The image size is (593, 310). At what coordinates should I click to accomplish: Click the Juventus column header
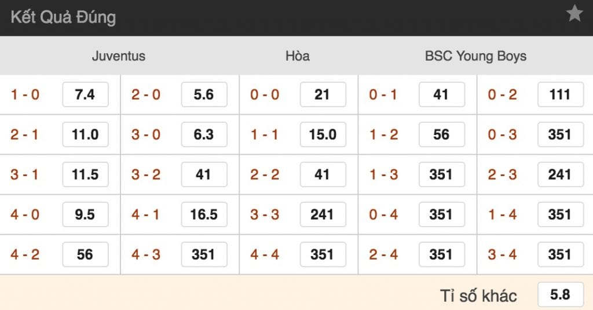point(119,56)
